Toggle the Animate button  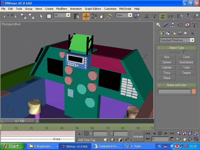pos(138,136)
